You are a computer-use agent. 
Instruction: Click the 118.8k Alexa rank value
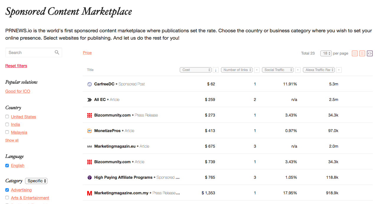[332, 177]
